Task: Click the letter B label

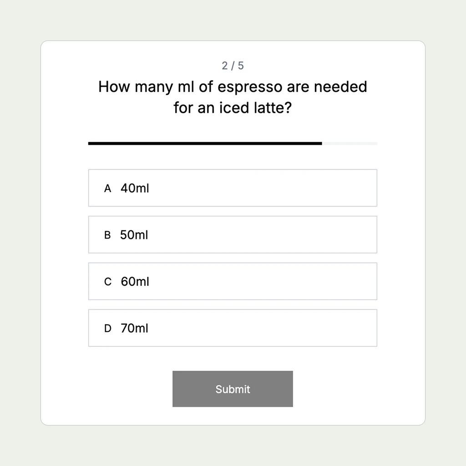Action: [x=107, y=235]
